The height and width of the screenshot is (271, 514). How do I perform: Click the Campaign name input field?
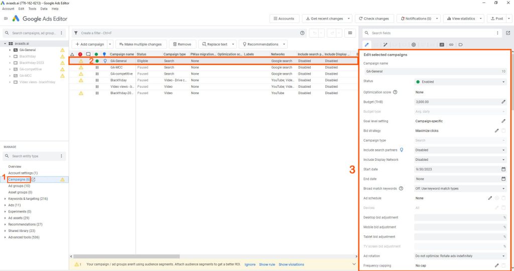tap(435, 71)
